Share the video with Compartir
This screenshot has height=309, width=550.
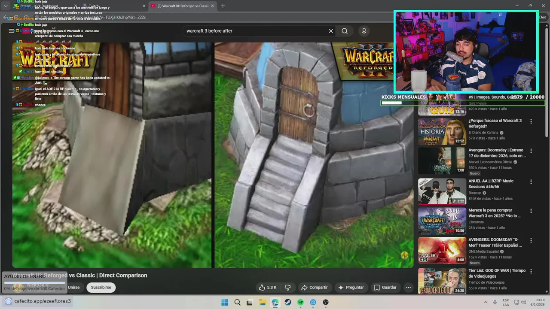[314, 288]
